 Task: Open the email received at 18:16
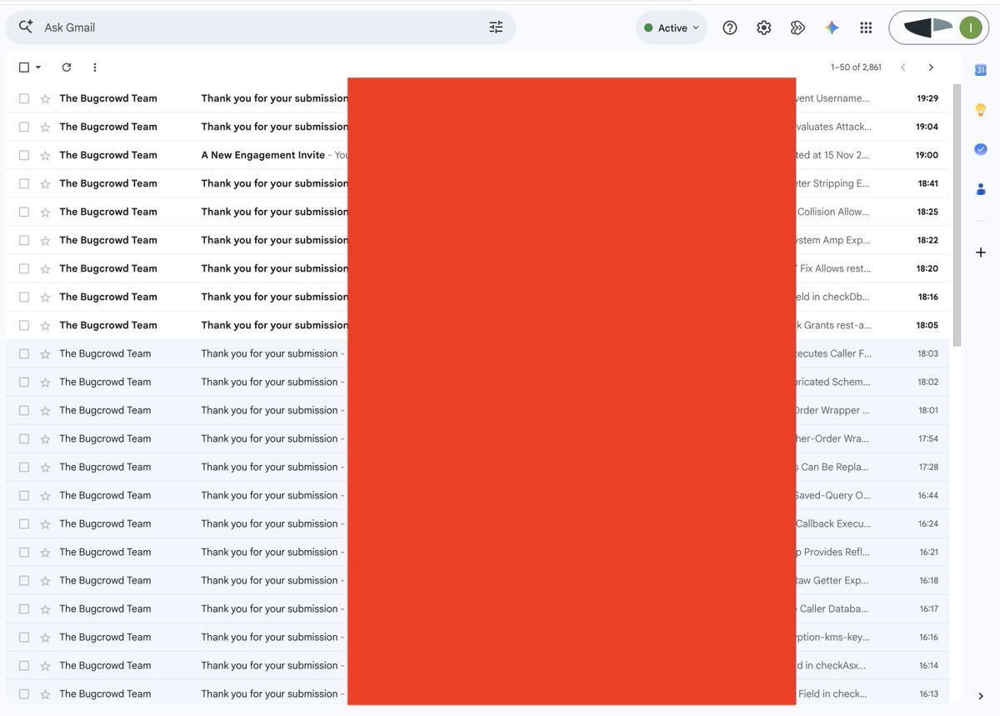477,297
